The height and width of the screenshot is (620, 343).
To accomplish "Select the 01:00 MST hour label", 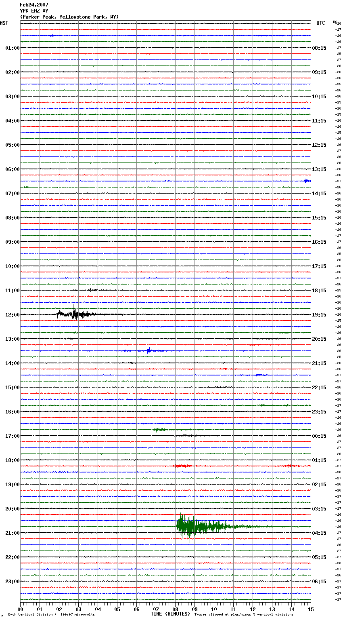I will pyautogui.click(x=13, y=48).
